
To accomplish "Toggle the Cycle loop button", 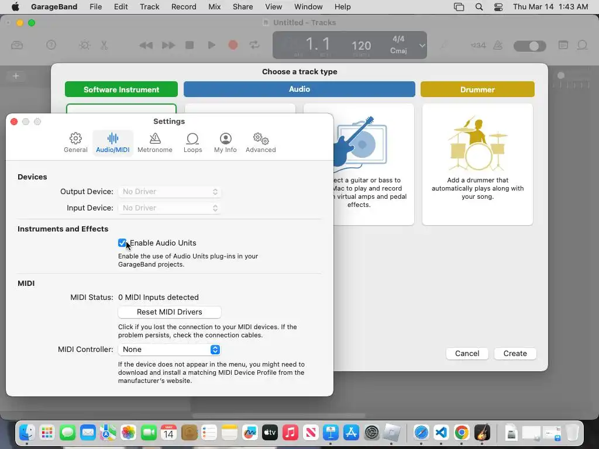I will 254,45.
